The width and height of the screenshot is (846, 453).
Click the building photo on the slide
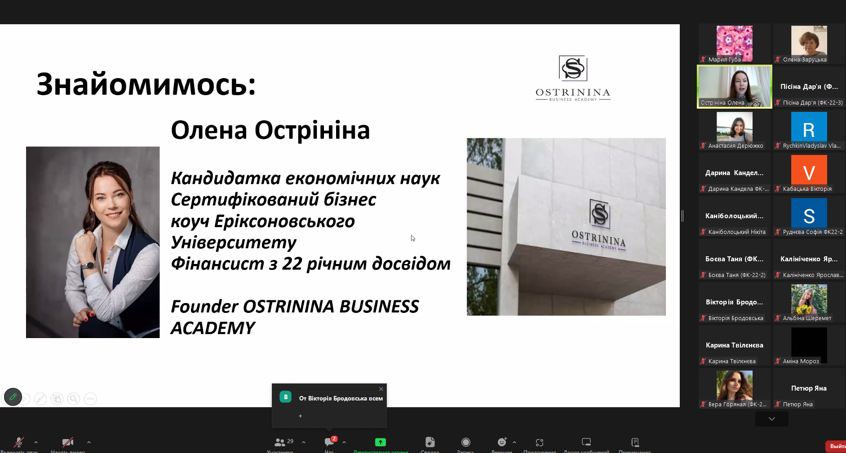coord(566,227)
